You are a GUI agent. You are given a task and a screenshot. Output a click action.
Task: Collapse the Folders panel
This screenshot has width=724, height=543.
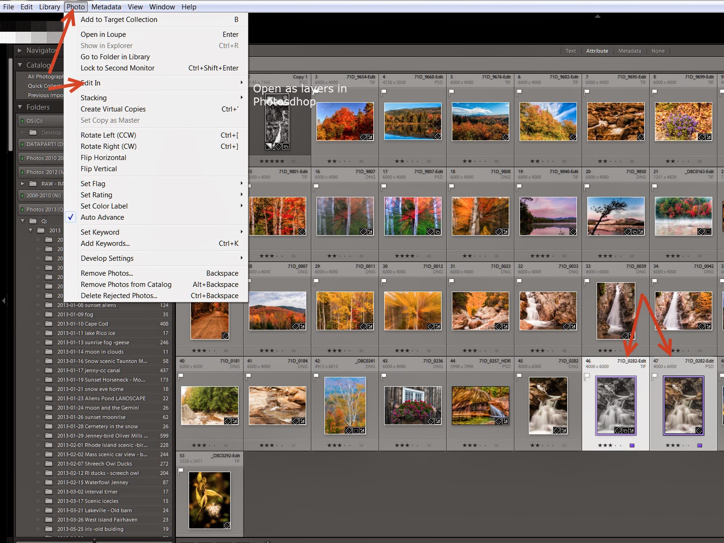pyautogui.click(x=20, y=107)
